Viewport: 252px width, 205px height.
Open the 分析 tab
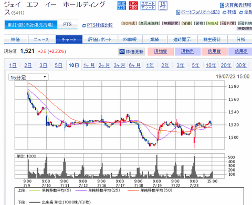(x=240, y=39)
